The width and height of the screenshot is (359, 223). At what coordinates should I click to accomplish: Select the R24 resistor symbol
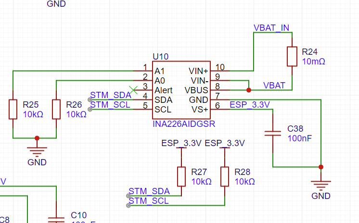click(292, 56)
